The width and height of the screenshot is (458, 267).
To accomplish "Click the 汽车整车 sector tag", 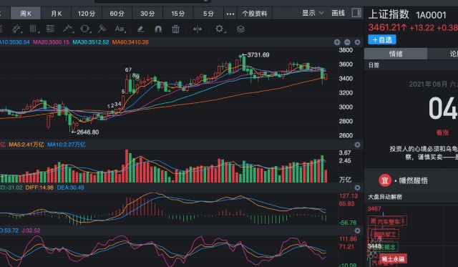I will click(389, 222).
